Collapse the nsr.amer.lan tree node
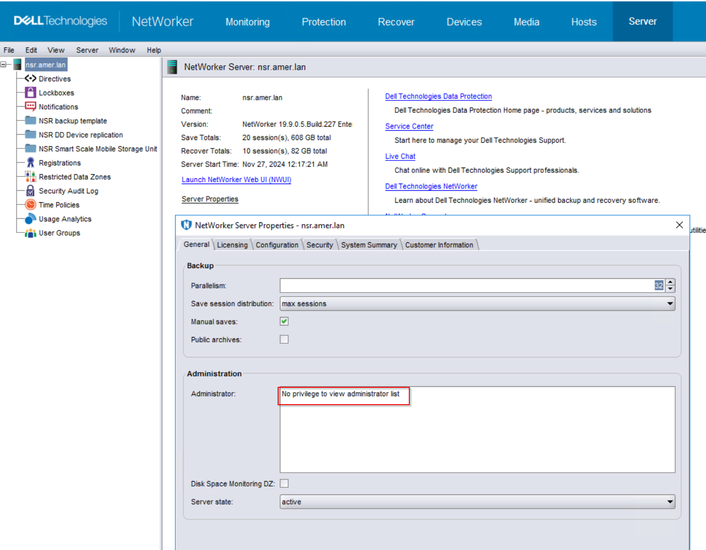This screenshot has height=550, width=706. click(x=4, y=64)
